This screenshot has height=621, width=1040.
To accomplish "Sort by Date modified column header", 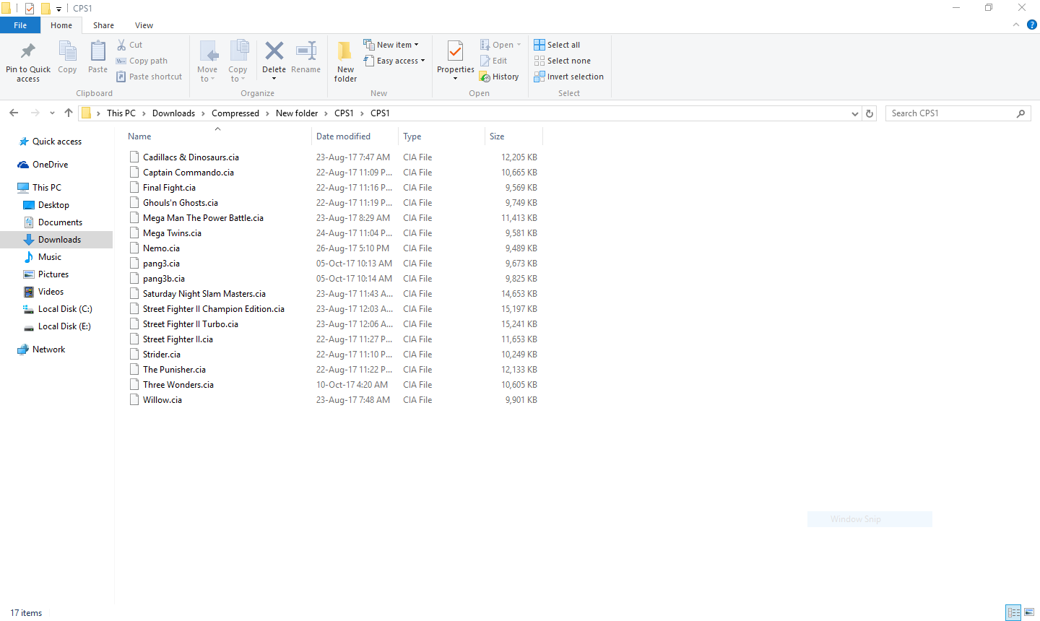I will pyautogui.click(x=355, y=136).
